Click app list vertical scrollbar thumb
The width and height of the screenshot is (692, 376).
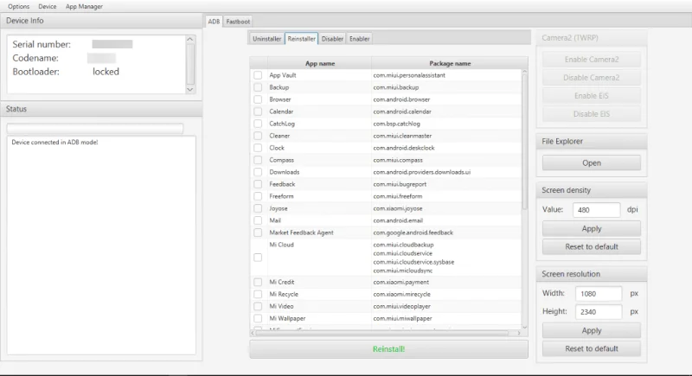click(x=524, y=141)
